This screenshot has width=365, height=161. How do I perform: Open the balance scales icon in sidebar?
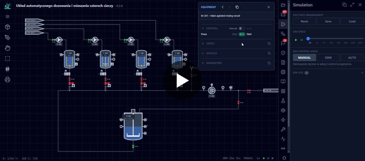(283, 110)
